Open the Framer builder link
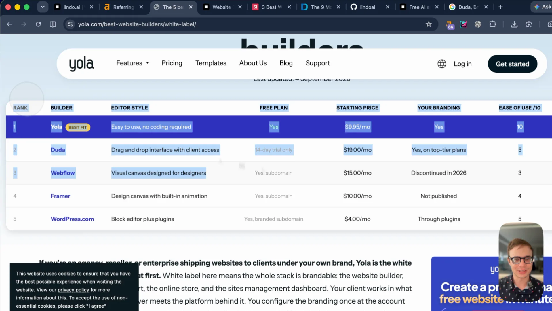This screenshot has width=552, height=311. click(x=60, y=196)
